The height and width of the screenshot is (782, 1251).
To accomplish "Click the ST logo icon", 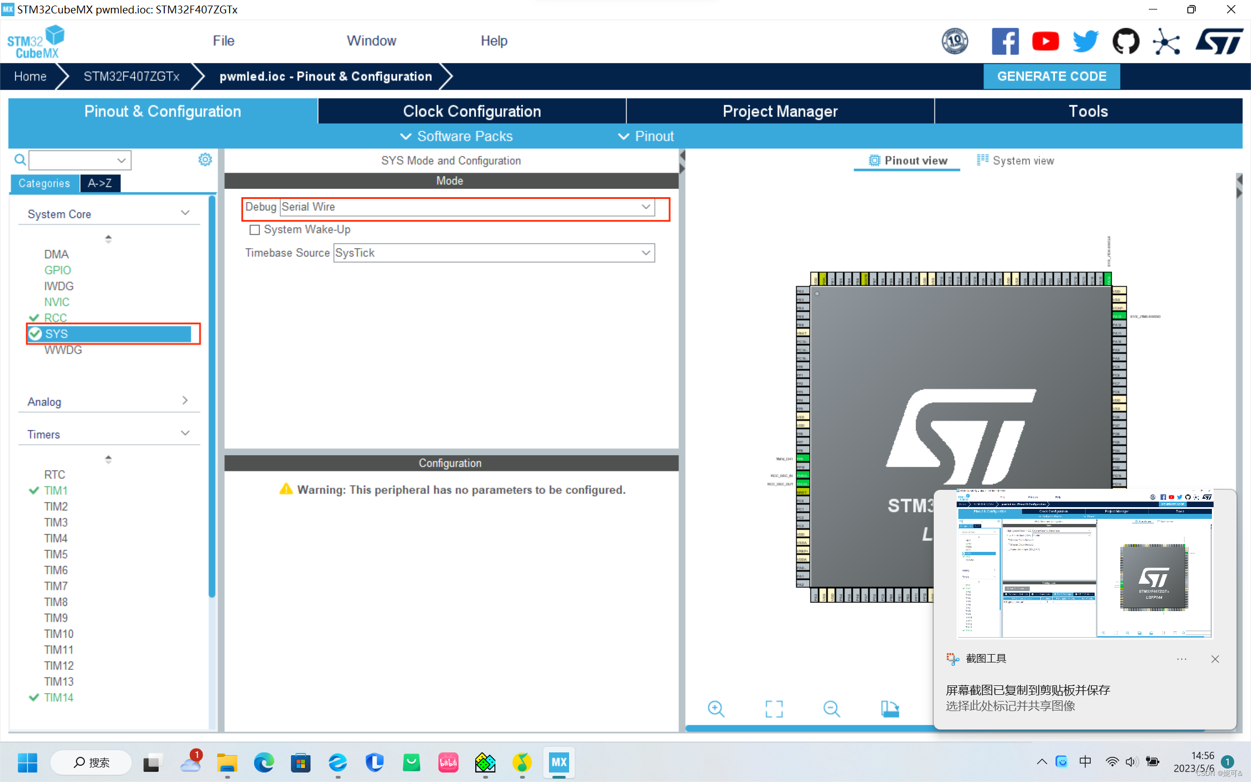I will [1219, 41].
